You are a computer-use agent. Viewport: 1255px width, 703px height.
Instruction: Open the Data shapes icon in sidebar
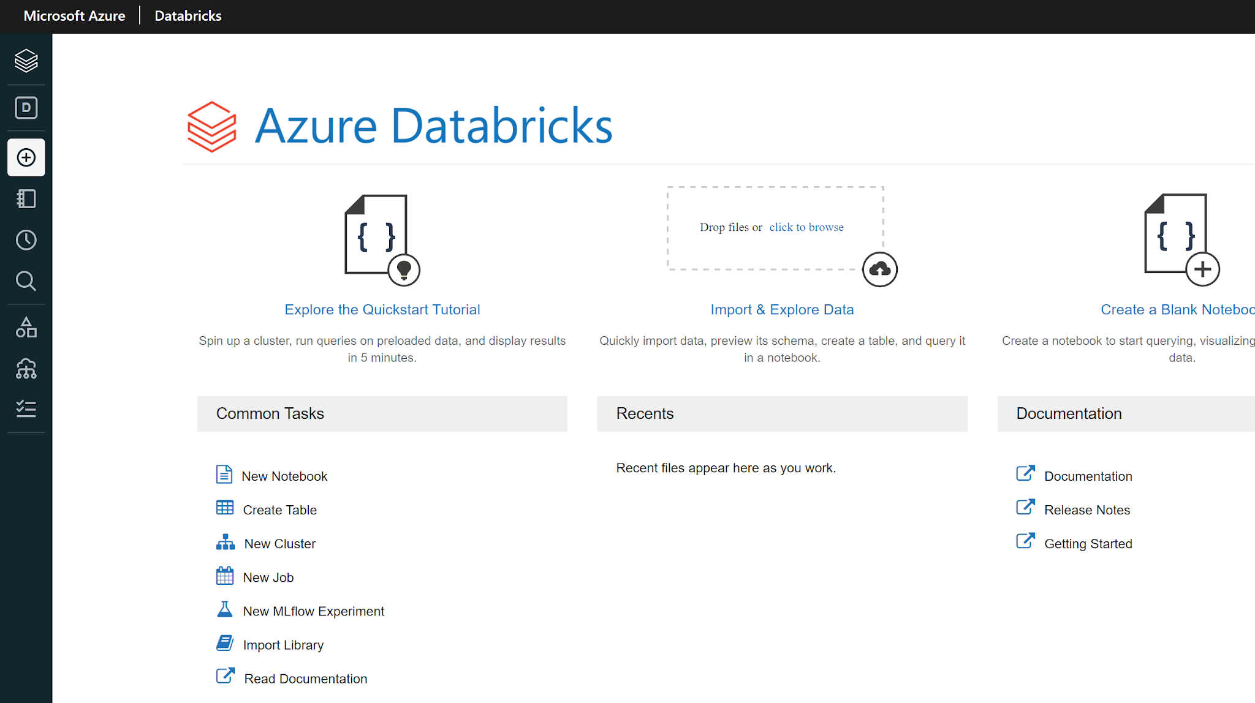click(26, 328)
